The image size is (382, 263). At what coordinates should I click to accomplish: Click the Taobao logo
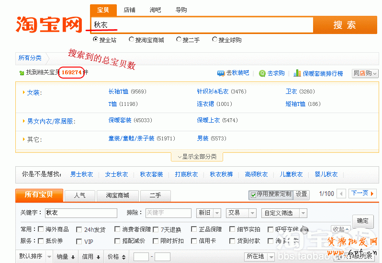tap(49, 24)
